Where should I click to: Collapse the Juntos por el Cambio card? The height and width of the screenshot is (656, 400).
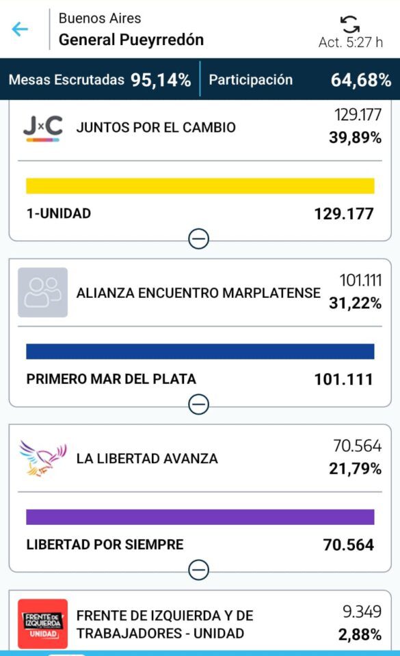tap(199, 239)
